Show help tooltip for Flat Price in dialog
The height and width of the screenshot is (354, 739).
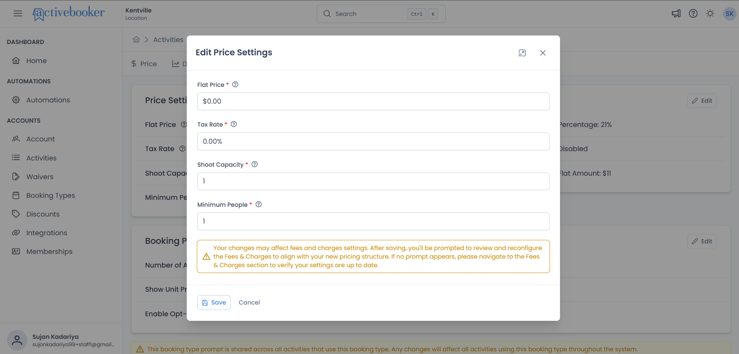[235, 85]
